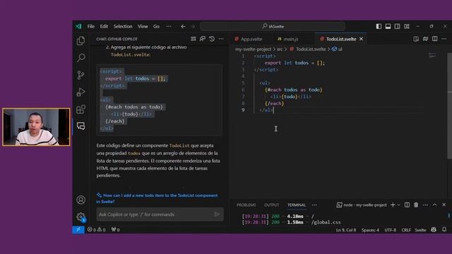This screenshot has width=452, height=254.
Task: Close the terminal panel
Action: (444, 205)
